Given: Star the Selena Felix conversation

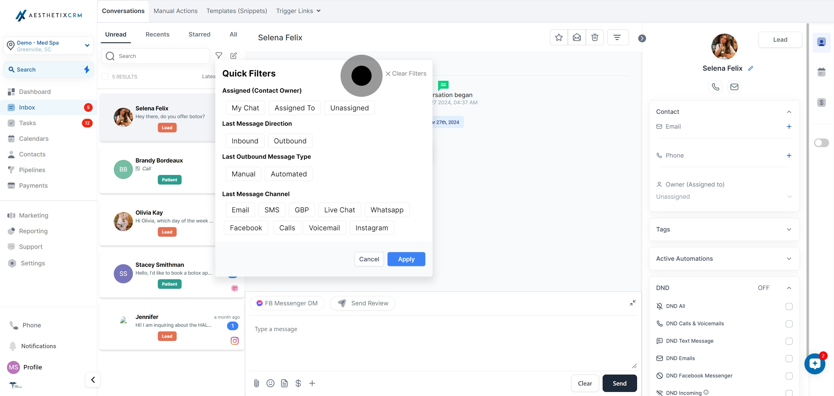Looking at the screenshot, I should [559, 38].
